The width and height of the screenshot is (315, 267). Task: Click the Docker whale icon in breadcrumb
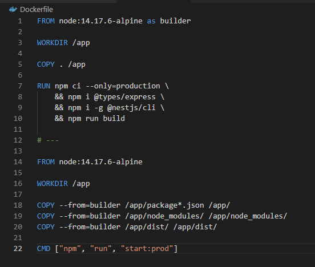pyautogui.click(x=13, y=10)
